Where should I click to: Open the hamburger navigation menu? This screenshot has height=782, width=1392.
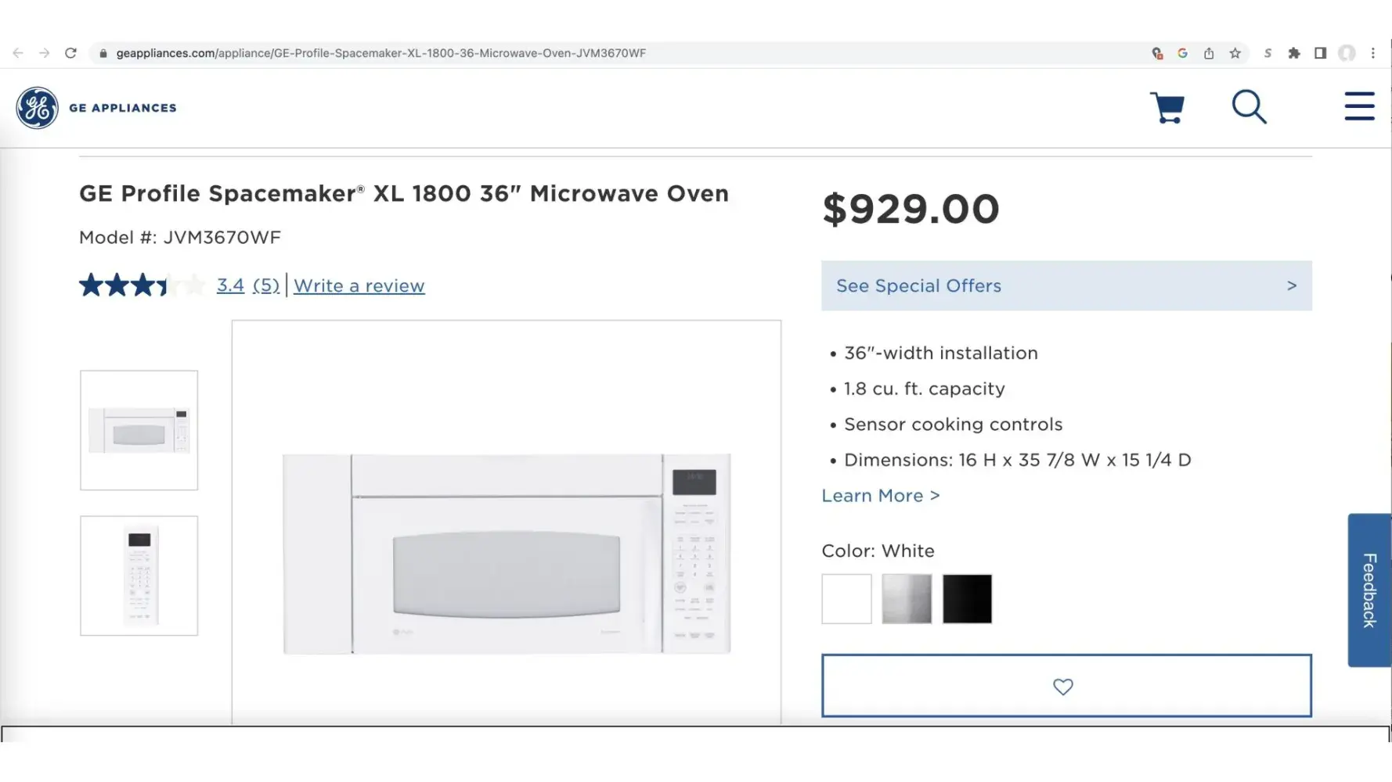click(x=1359, y=106)
